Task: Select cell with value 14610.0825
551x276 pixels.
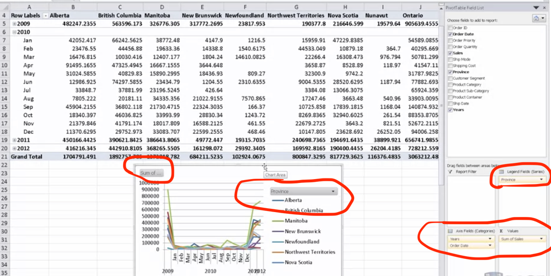Action: tap(245, 57)
